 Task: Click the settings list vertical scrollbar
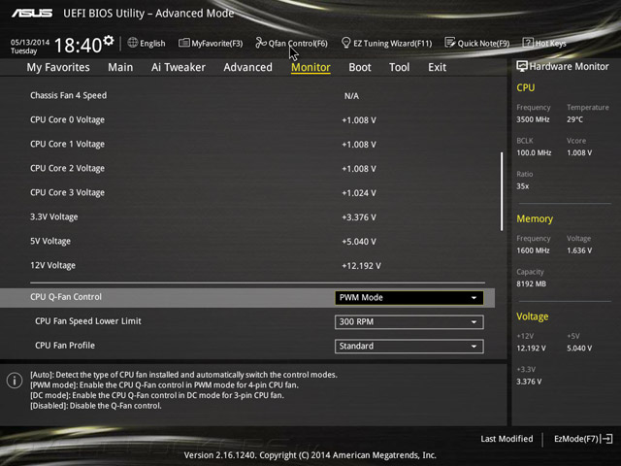[x=502, y=191]
